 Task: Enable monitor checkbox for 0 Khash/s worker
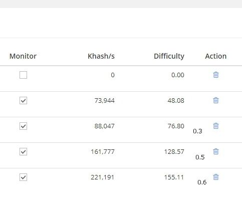23,75
